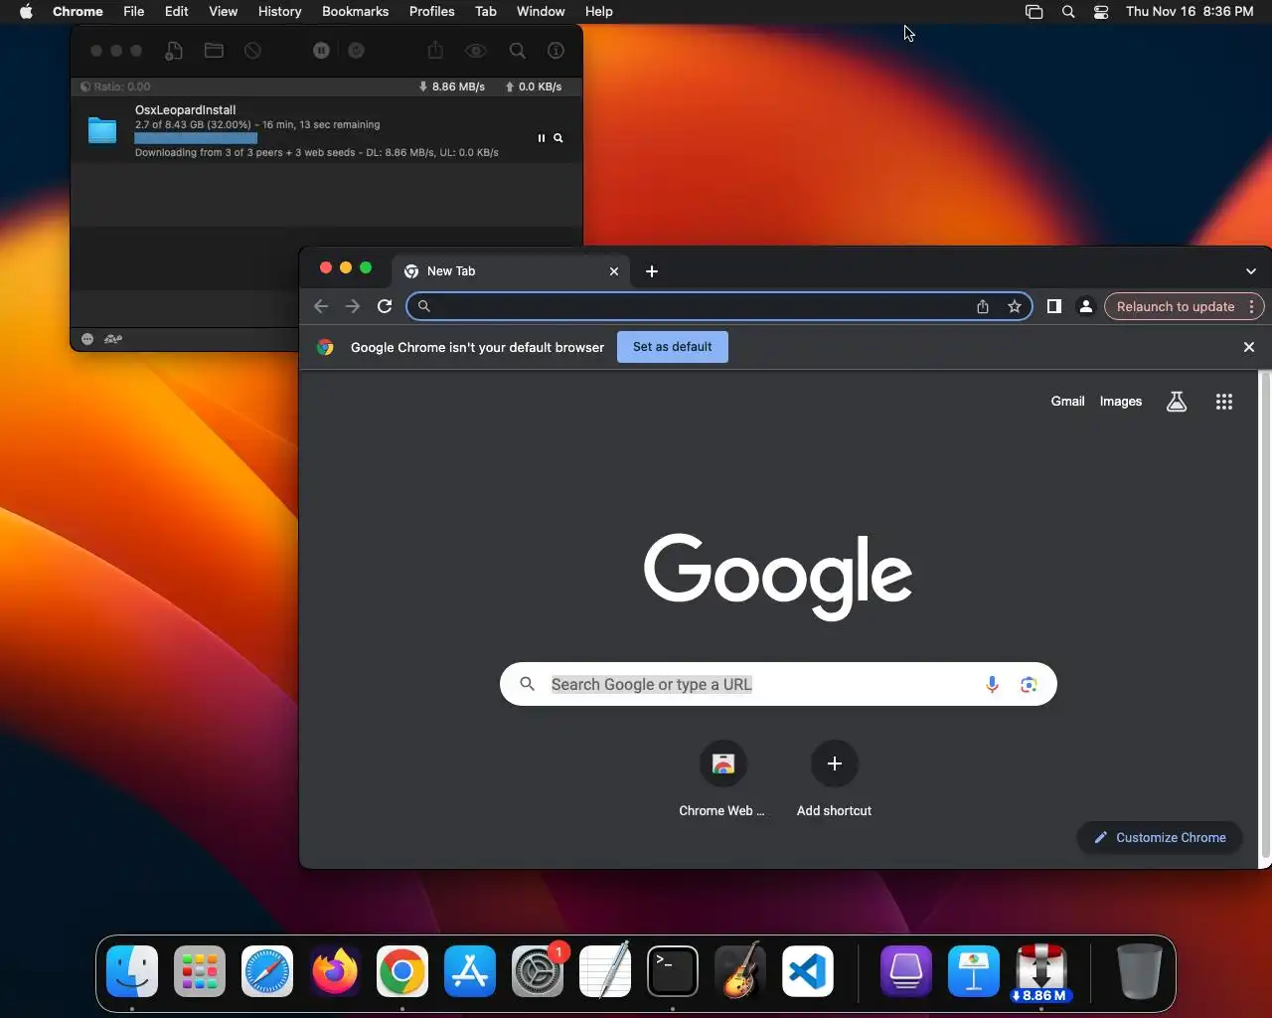Open the Edit menu
Screen dimensions: 1272x1018
[177, 11]
